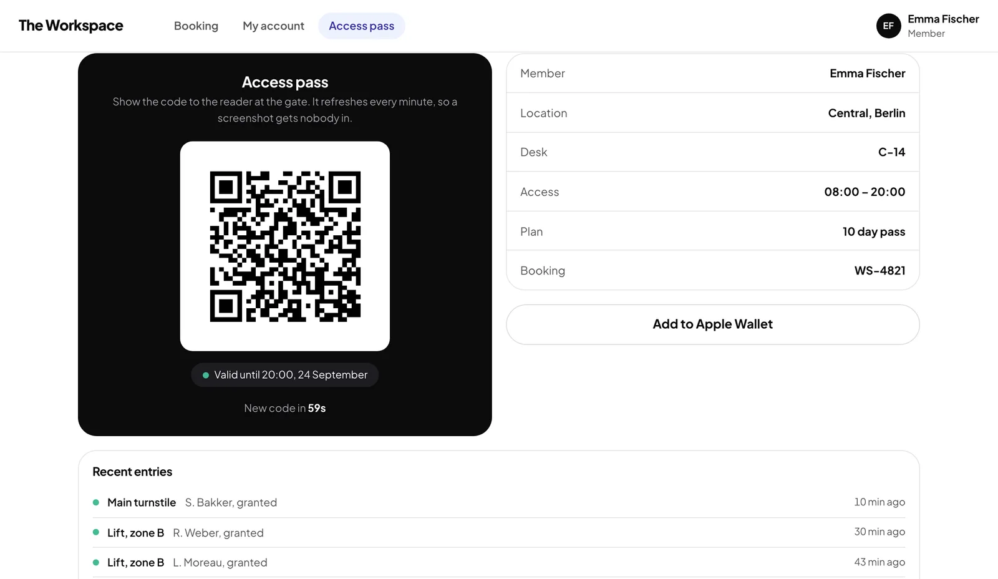This screenshot has width=998, height=579.
Task: Click the Access pass heading
Action: pos(285,82)
